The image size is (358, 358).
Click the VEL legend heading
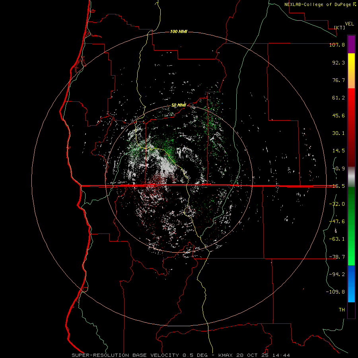[350, 24]
